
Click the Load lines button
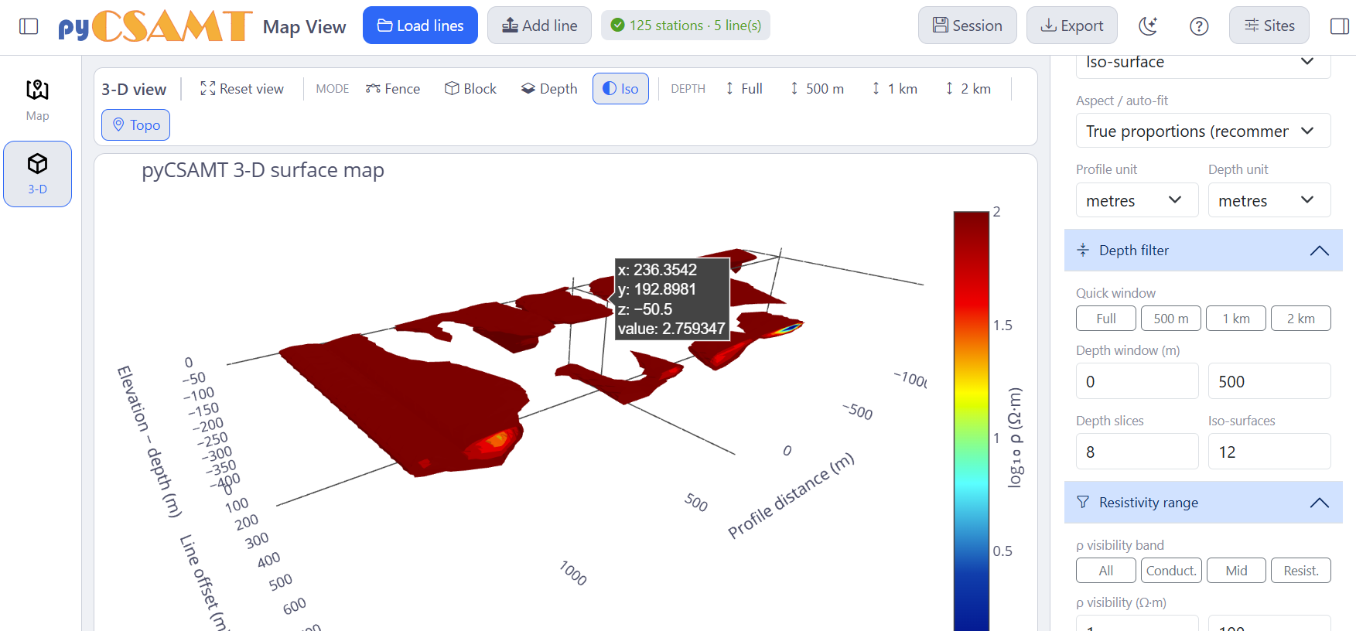point(420,26)
